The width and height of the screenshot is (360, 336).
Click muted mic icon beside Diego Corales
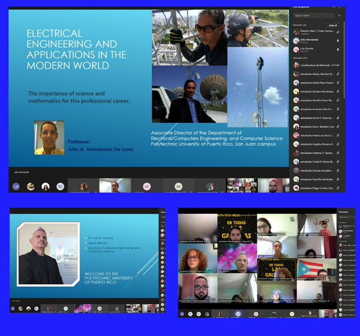pyautogui.click(x=338, y=188)
